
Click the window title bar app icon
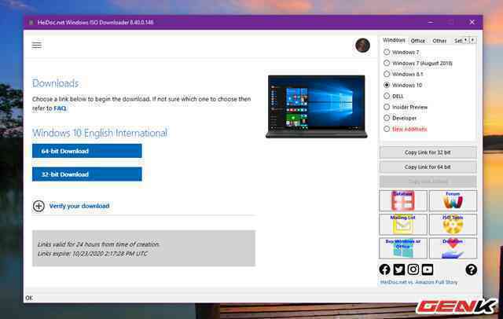click(31, 23)
